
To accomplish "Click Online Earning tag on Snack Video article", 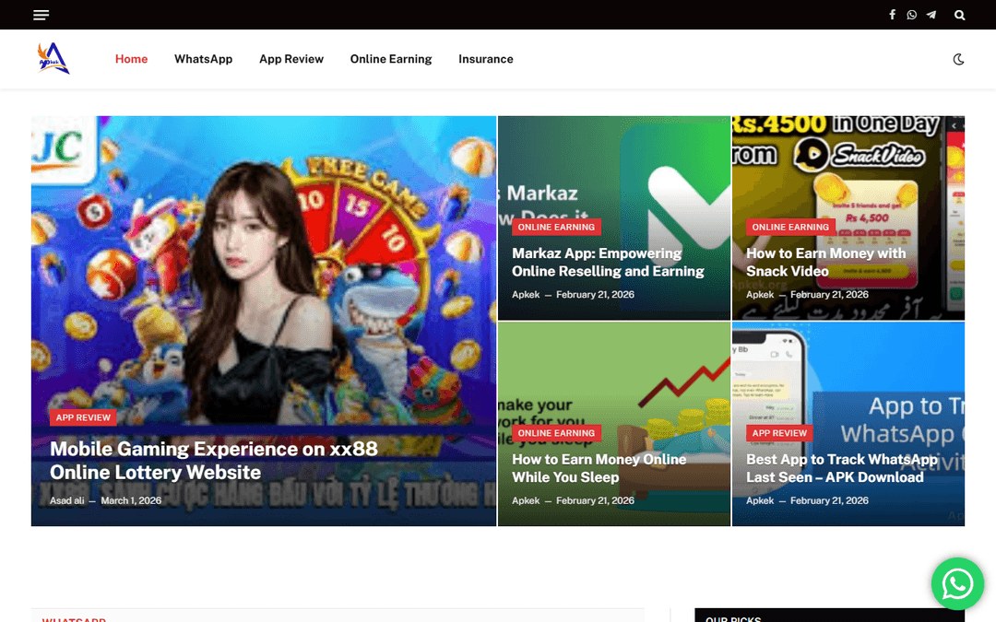I will pos(790,228).
